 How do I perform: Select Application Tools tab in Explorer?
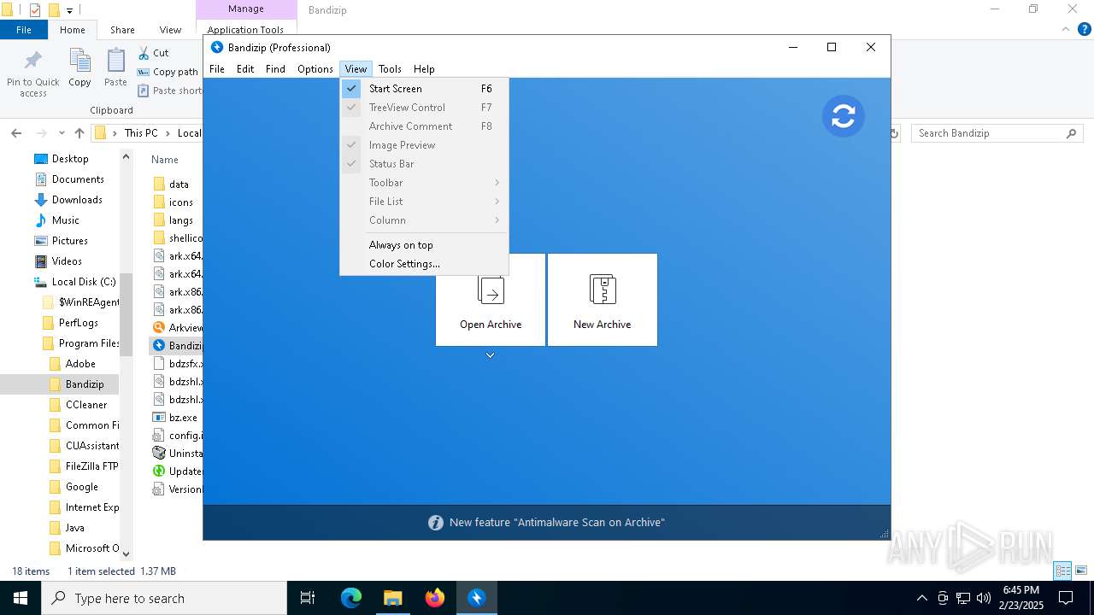coord(245,30)
